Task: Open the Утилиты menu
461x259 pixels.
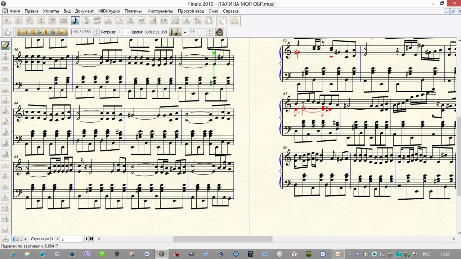Action: coord(51,11)
